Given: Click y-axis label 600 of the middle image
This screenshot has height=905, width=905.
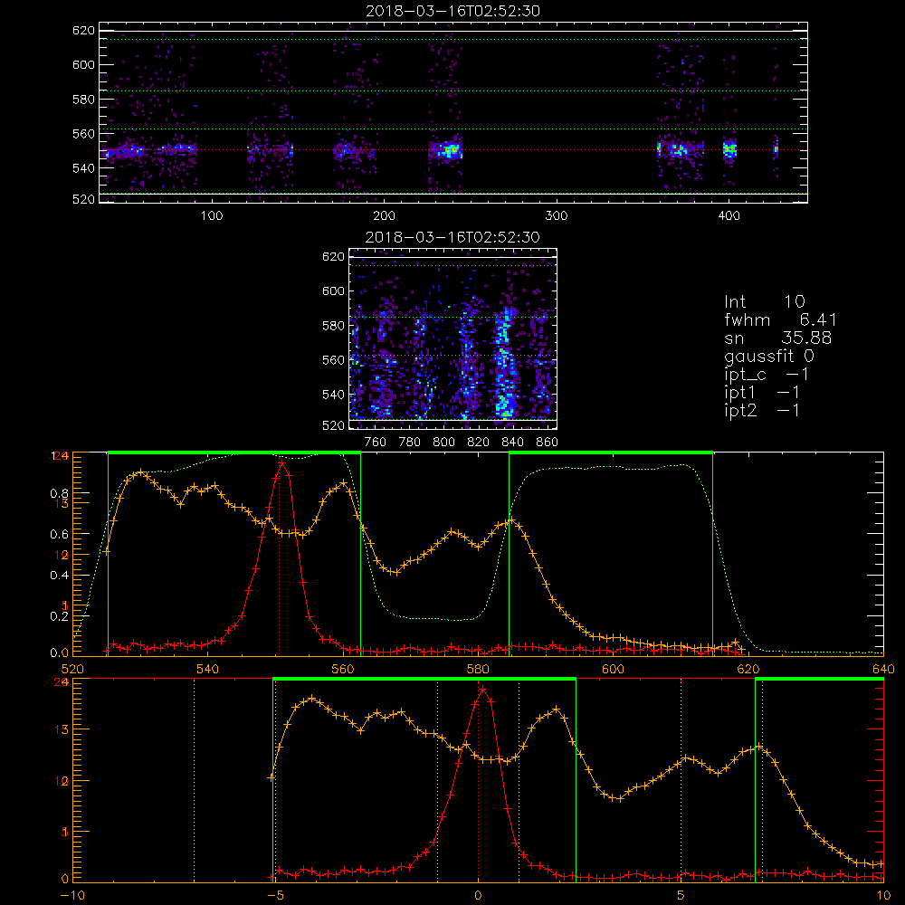Looking at the screenshot, I should [x=333, y=291].
